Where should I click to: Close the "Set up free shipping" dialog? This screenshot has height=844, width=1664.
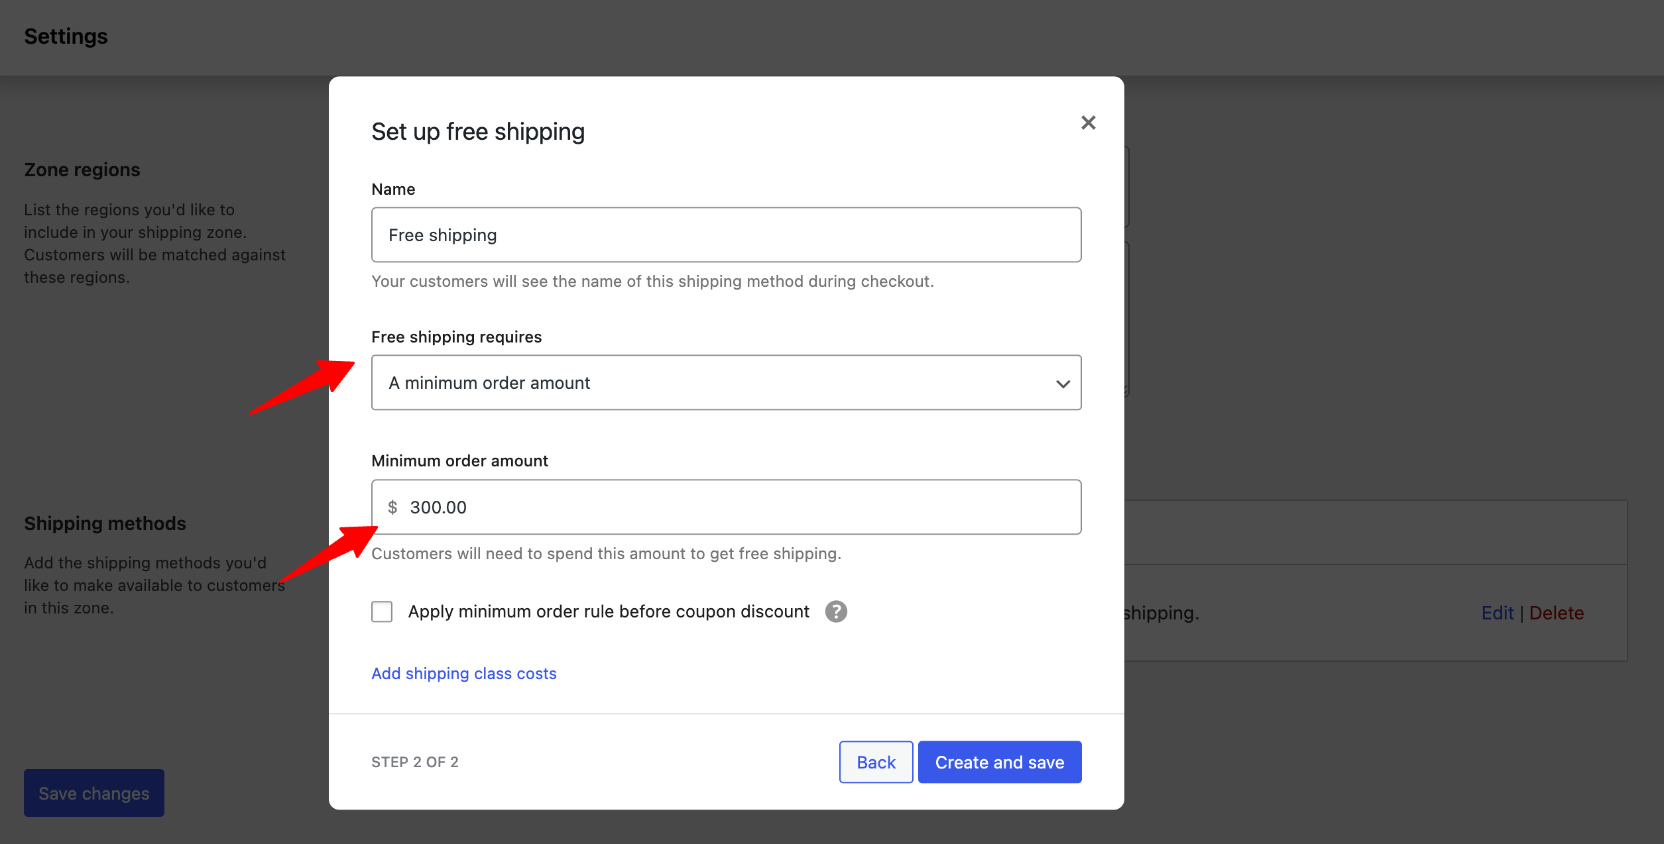tap(1088, 123)
